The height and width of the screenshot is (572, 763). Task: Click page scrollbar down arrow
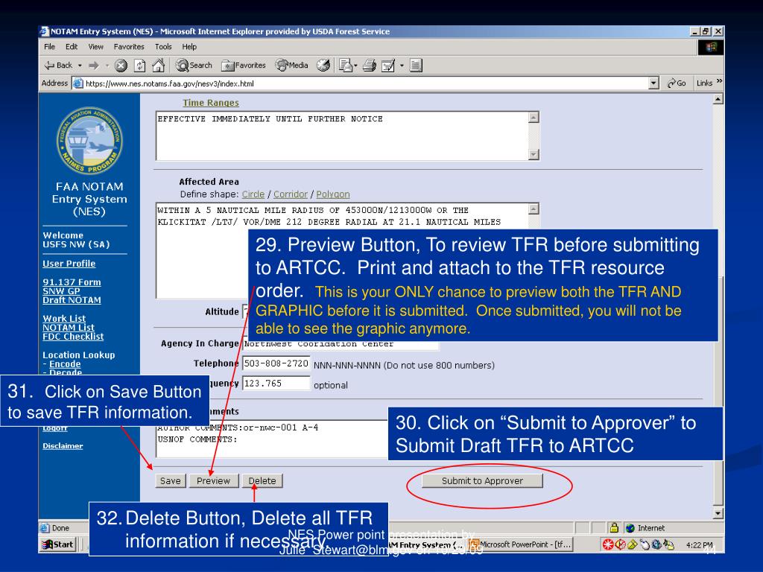tap(718, 514)
